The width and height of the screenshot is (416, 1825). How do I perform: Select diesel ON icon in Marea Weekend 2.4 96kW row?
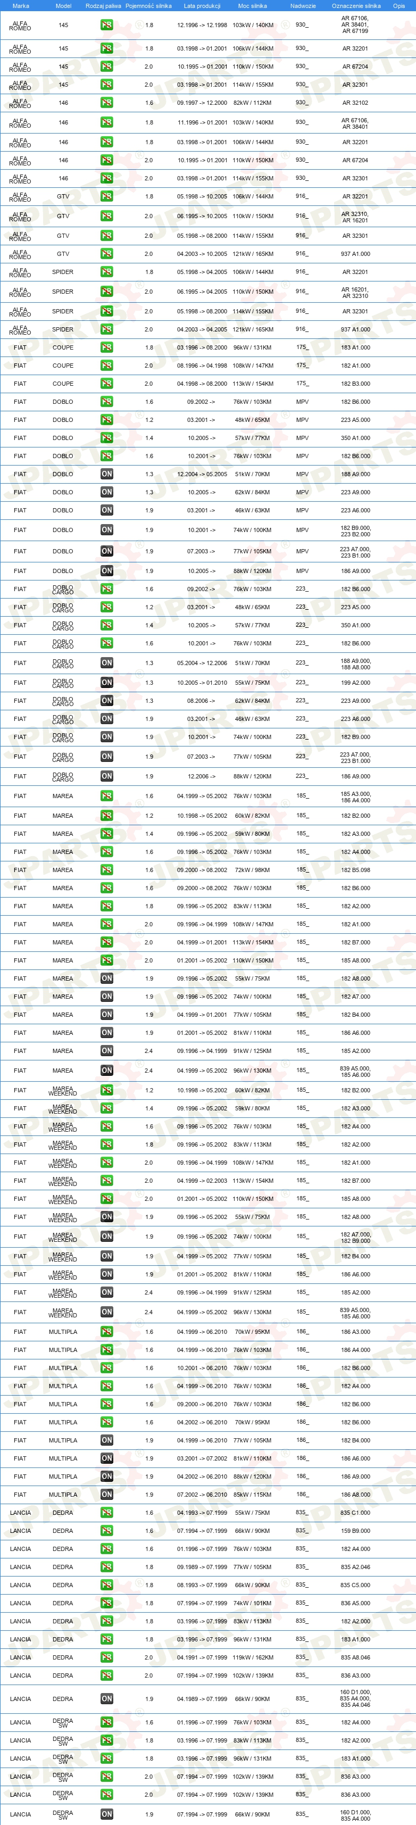tap(106, 1312)
